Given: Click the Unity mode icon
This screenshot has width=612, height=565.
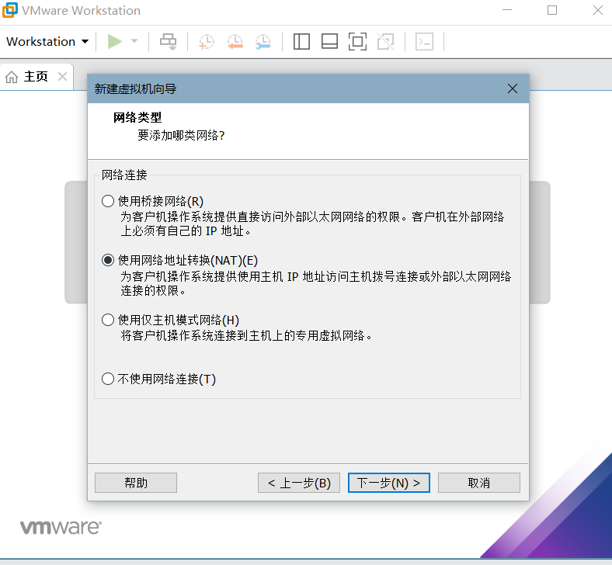Looking at the screenshot, I should click(x=386, y=41).
